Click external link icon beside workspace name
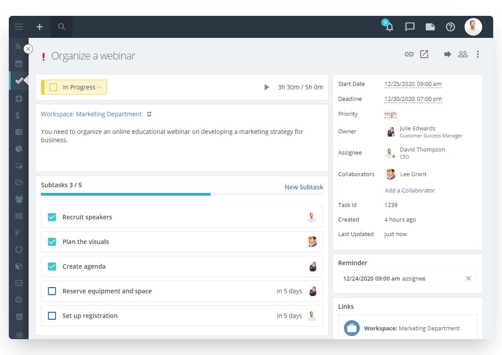Screen dimensions: 502x355 [149, 114]
